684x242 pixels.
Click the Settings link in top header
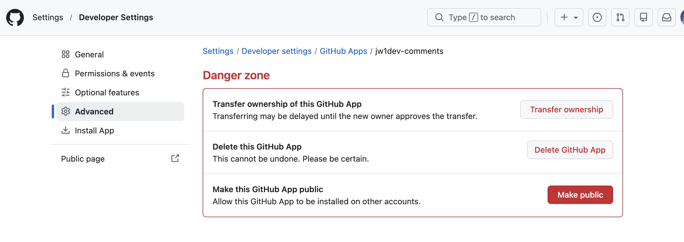point(48,17)
